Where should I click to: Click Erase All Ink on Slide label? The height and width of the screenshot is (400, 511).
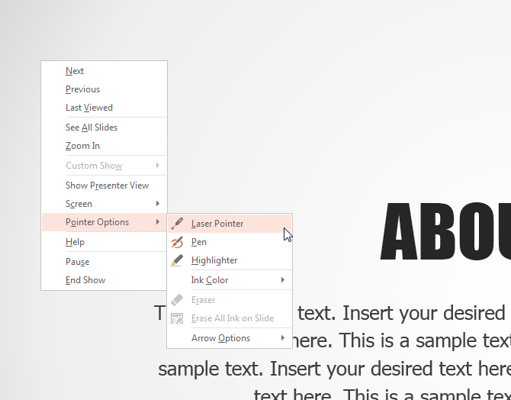pyautogui.click(x=233, y=318)
